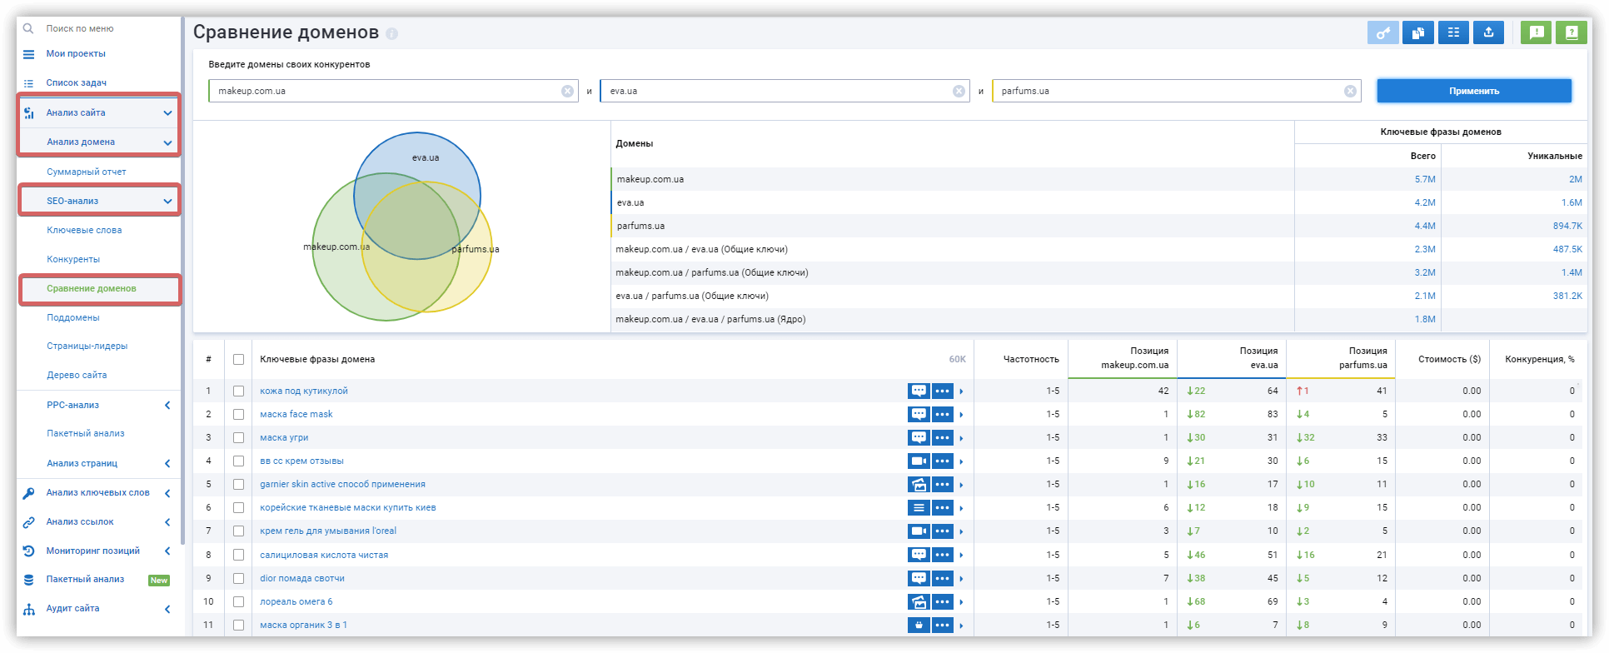1609x653 pixels.
Task: Click 1.6M unique keywords for eva.ua
Action: pos(1572,202)
